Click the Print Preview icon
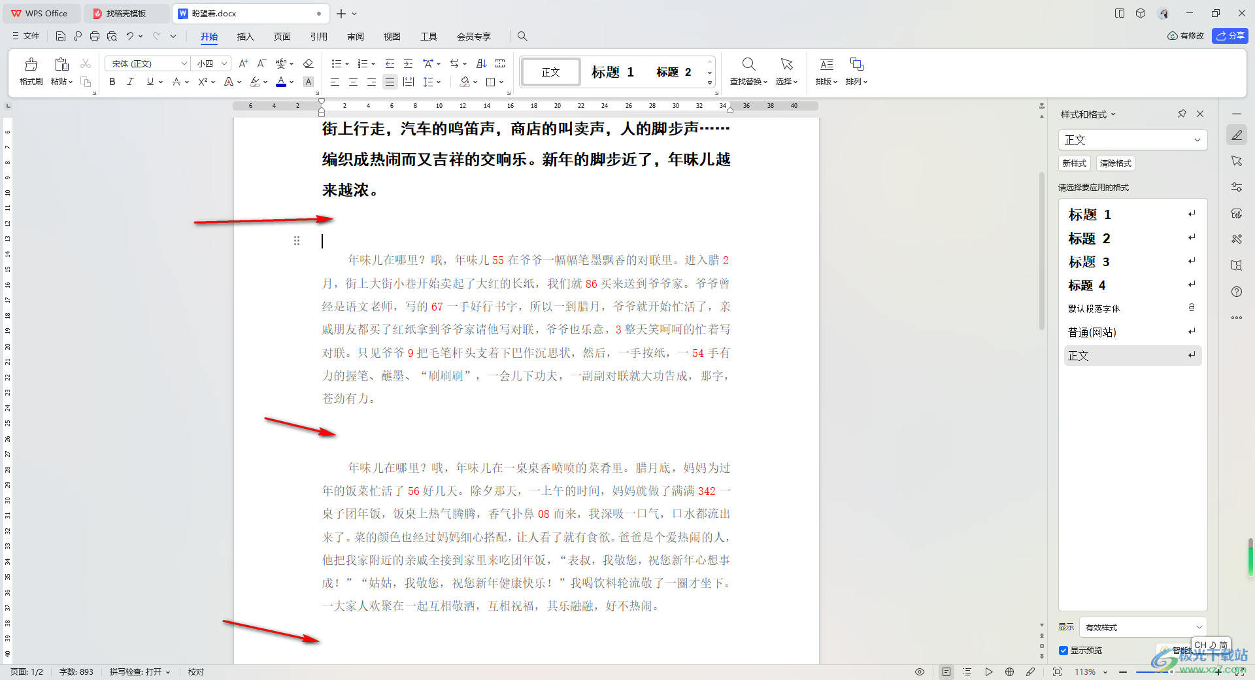Screen dimensions: 1255x680 coord(112,36)
